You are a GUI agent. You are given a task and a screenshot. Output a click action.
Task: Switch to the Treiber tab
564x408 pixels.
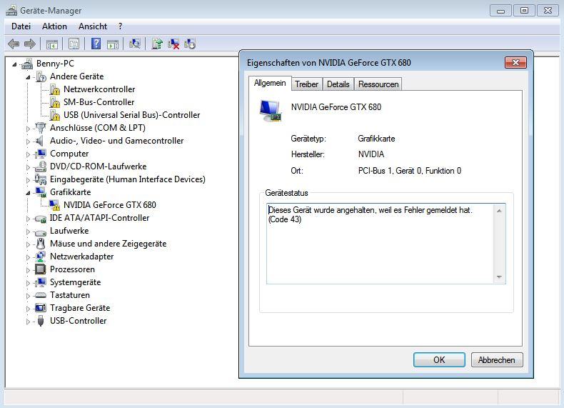click(x=307, y=84)
